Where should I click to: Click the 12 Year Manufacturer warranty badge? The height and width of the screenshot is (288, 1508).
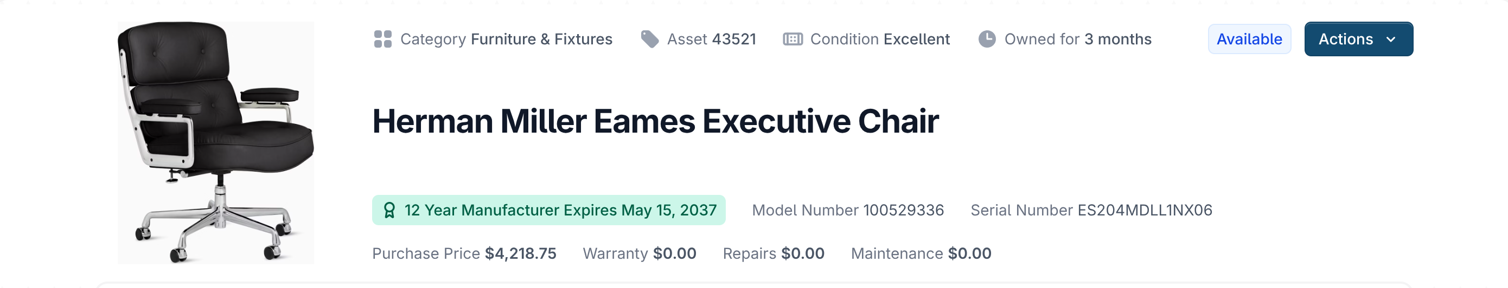pyautogui.click(x=548, y=210)
